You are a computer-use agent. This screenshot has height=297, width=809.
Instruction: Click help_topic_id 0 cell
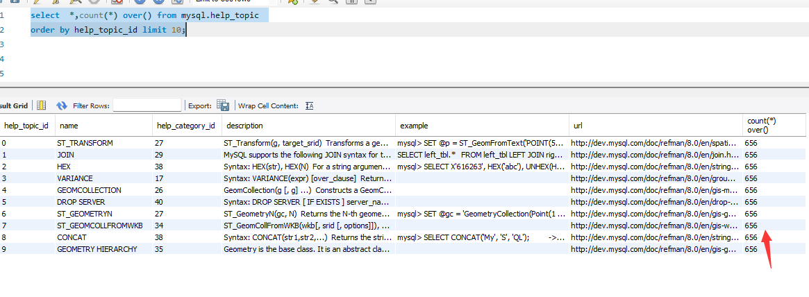pyautogui.click(x=26, y=143)
